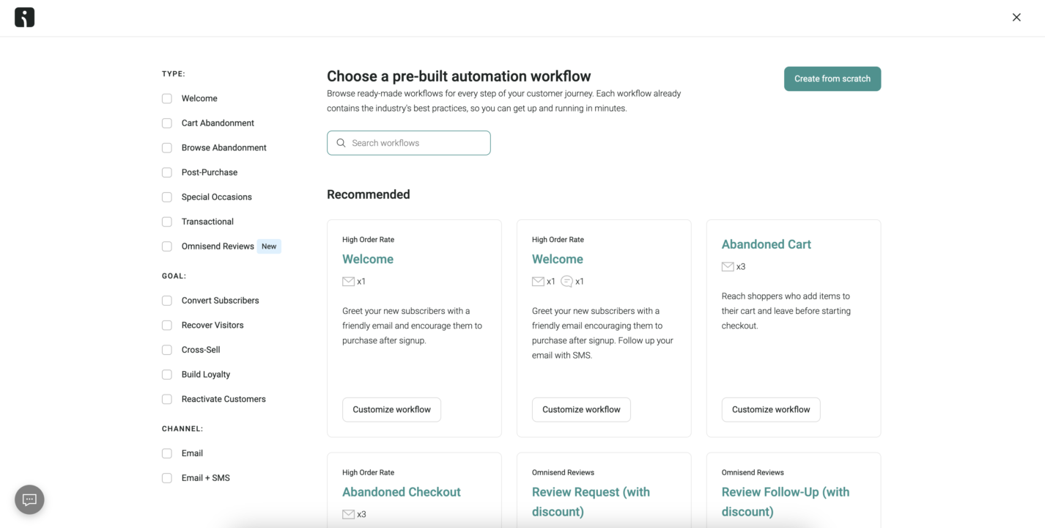Screen dimensions: 1045x528
Task: Open Review Request (with discount) title
Action: pyautogui.click(x=591, y=502)
